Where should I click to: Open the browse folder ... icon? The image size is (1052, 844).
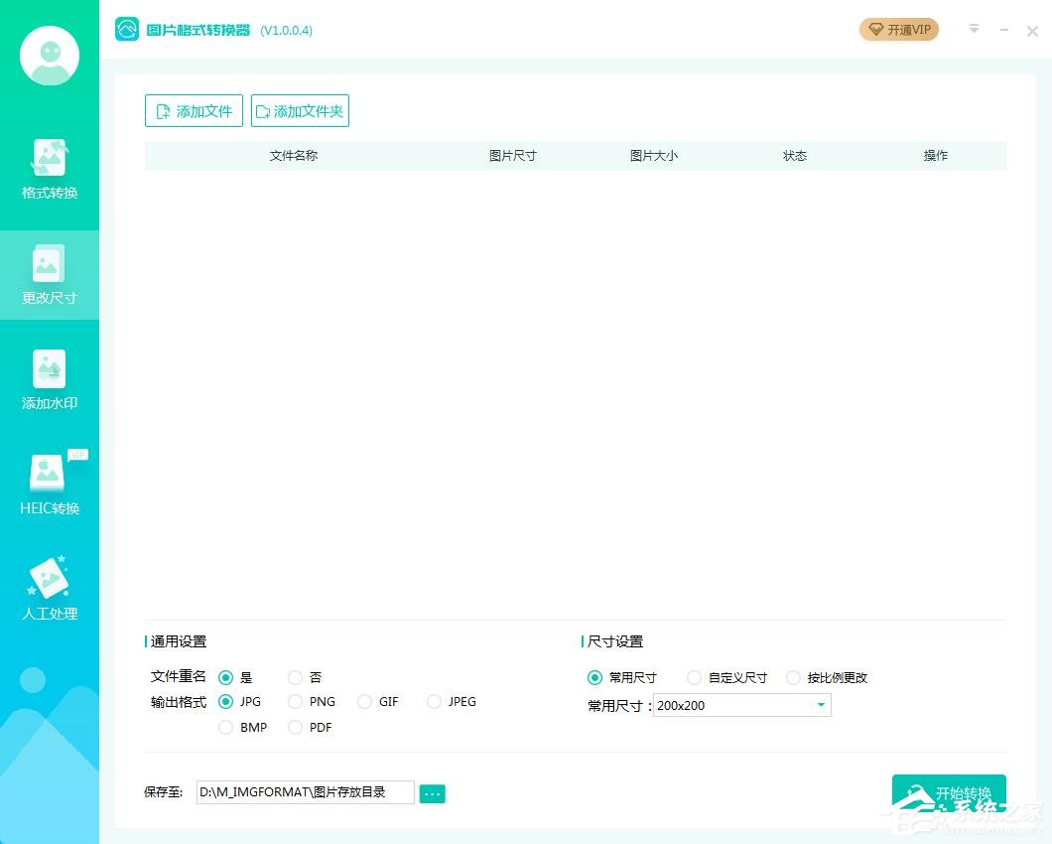click(432, 792)
